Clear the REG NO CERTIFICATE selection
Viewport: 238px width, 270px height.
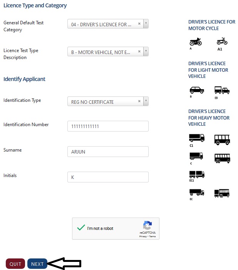139,102
